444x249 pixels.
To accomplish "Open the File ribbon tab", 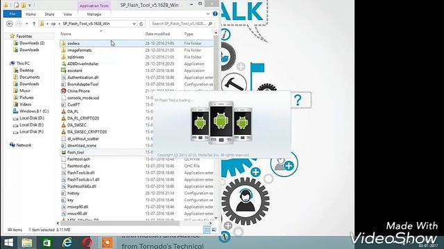I will click(x=12, y=14).
